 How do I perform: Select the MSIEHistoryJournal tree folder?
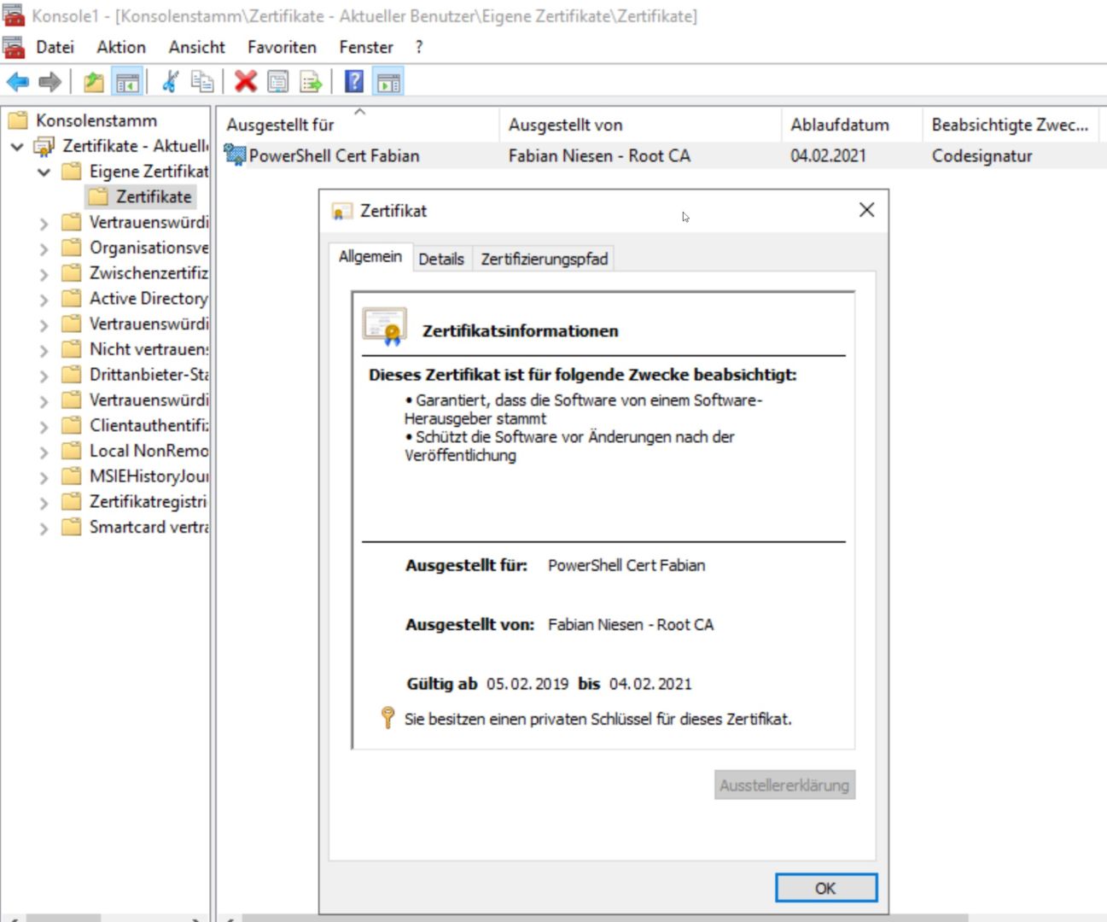point(149,476)
